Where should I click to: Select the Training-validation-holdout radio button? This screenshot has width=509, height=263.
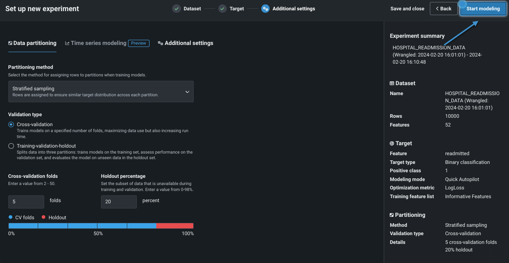click(x=11, y=146)
